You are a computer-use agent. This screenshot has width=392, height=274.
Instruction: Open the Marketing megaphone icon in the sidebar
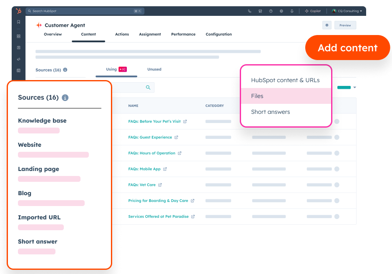(x=18, y=59)
